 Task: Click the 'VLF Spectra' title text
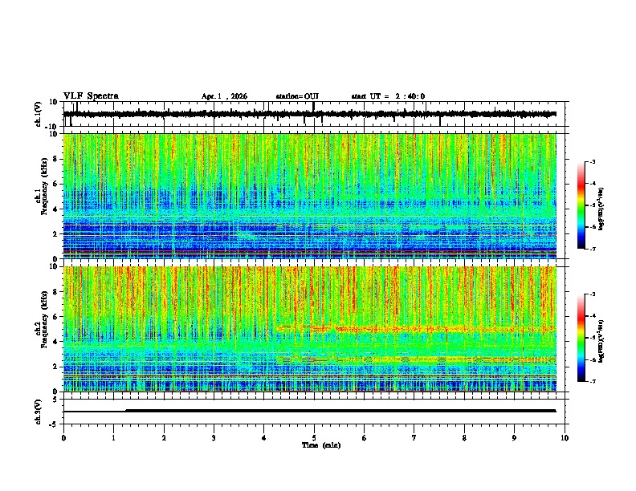pos(91,96)
